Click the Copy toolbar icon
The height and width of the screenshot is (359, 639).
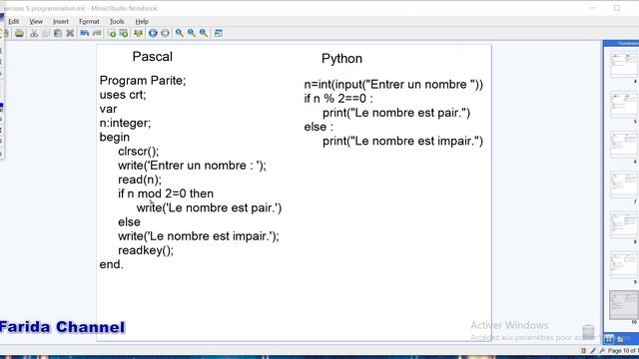tap(46, 33)
